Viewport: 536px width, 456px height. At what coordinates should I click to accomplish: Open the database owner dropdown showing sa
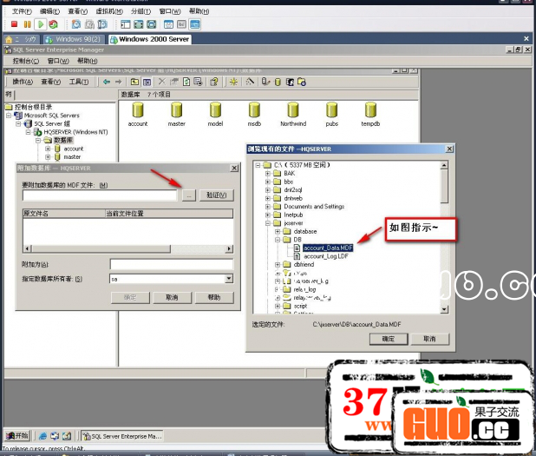[229, 279]
